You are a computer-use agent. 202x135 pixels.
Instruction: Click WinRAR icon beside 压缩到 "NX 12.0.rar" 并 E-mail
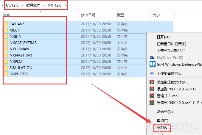tap(152, 103)
